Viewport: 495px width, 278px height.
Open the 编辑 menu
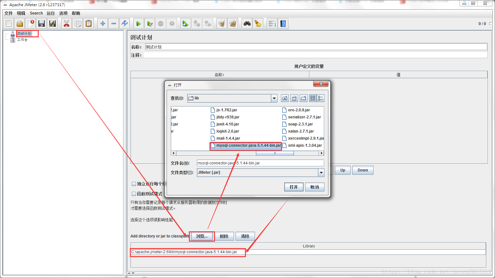point(21,13)
